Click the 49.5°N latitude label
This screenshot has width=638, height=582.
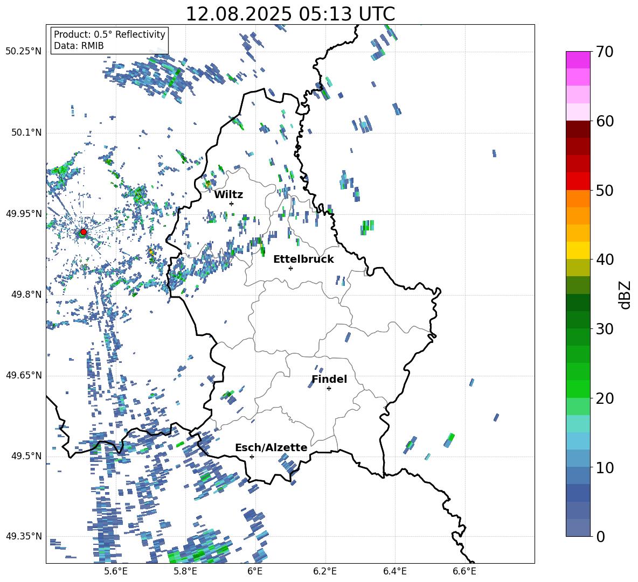(26, 456)
